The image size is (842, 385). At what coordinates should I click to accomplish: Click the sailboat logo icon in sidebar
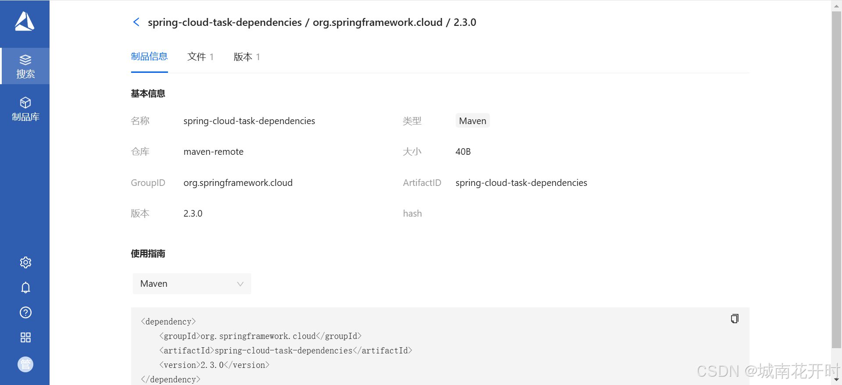[25, 21]
